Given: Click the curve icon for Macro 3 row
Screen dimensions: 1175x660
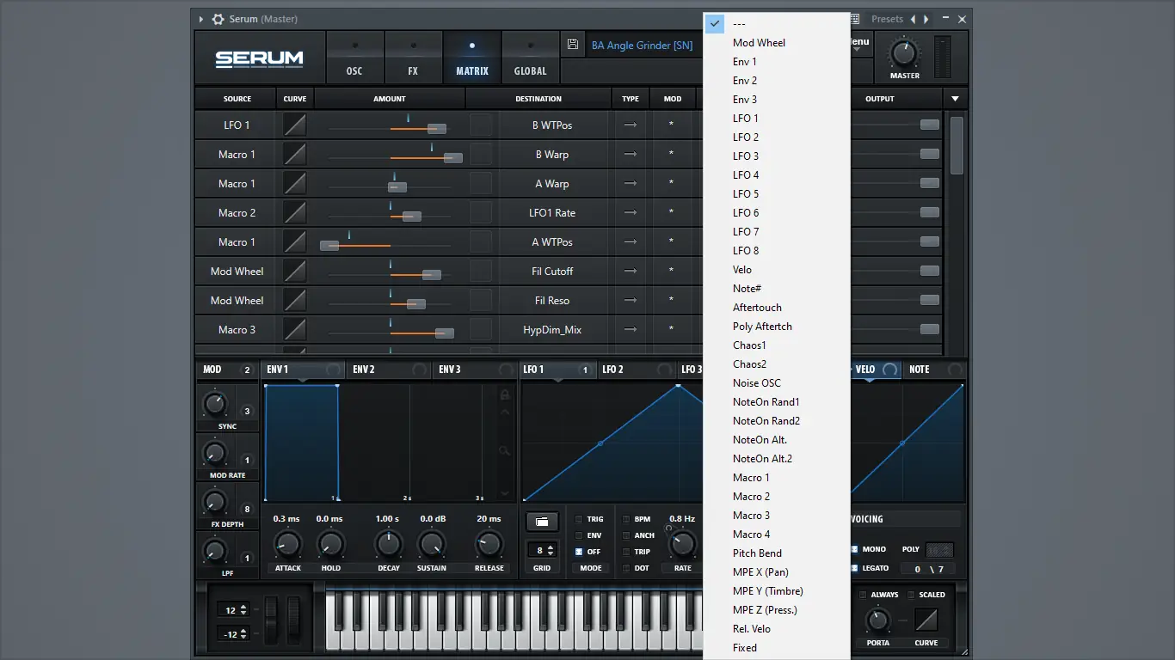Looking at the screenshot, I should 295,329.
